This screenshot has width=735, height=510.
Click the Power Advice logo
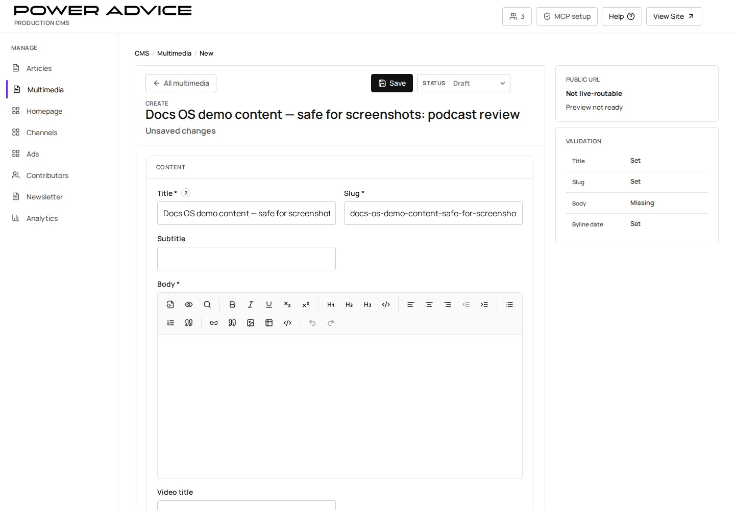pyautogui.click(x=103, y=11)
